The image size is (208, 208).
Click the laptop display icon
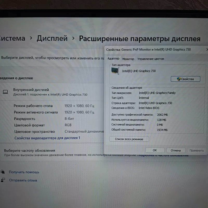pos(5,92)
